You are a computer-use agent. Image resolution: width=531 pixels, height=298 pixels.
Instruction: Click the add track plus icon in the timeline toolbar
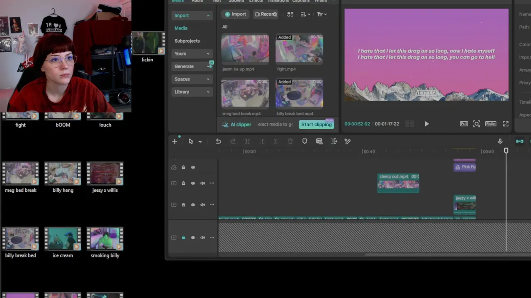tap(175, 142)
